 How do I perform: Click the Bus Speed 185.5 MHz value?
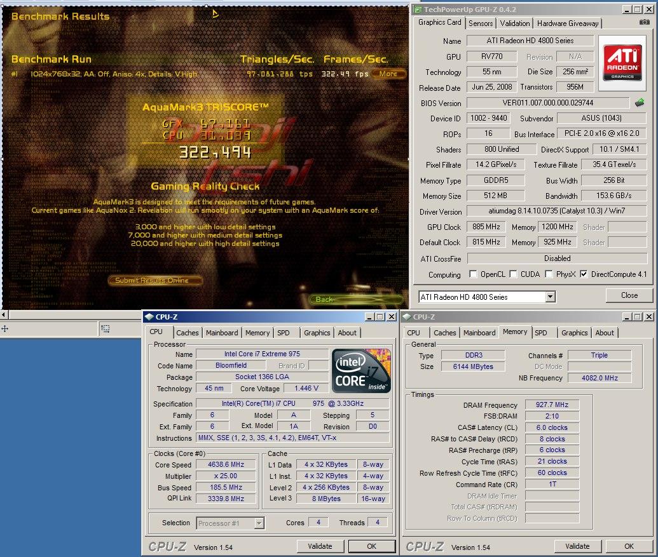(x=226, y=487)
